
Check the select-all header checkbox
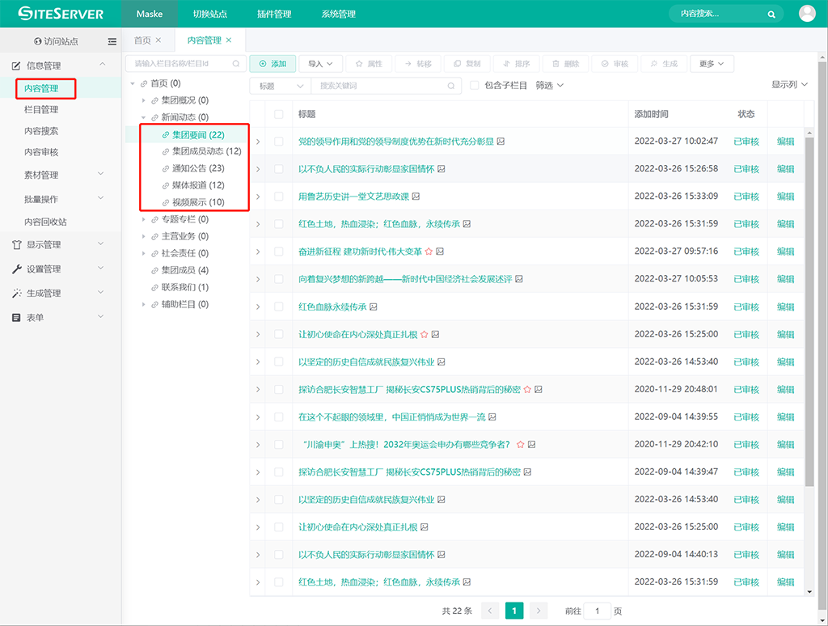pos(279,114)
